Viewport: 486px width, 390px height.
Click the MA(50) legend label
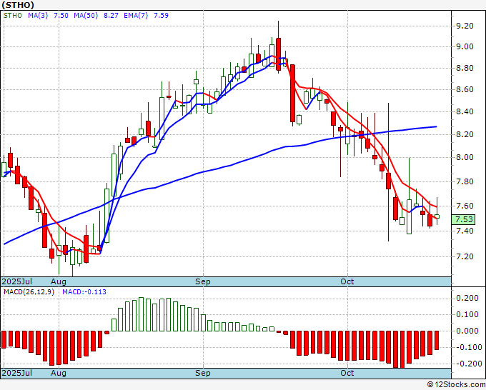pyautogui.click(x=86, y=15)
